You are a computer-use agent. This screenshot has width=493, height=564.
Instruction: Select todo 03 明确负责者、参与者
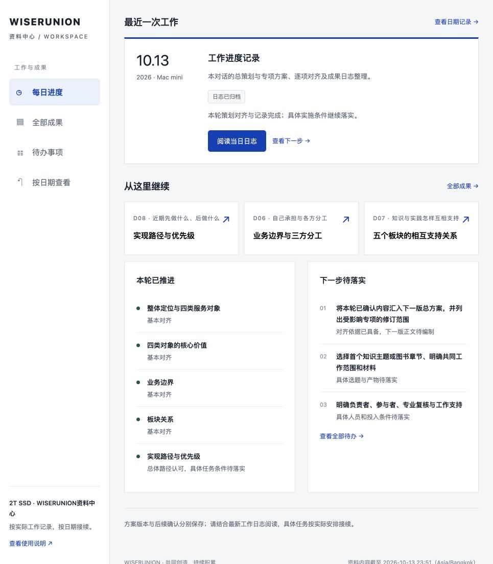(x=393, y=410)
